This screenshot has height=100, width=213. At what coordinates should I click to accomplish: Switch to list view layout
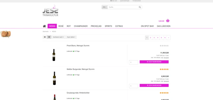(x=49, y=37)
